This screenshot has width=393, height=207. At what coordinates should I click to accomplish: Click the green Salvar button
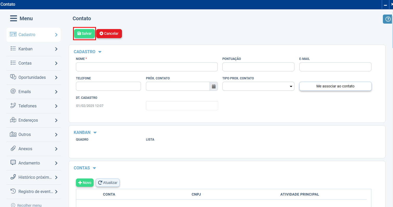click(x=85, y=33)
